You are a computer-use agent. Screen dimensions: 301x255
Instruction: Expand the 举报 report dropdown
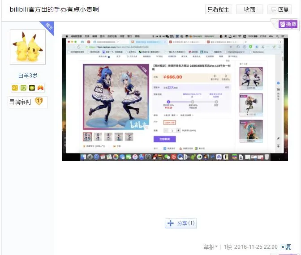click(x=211, y=247)
